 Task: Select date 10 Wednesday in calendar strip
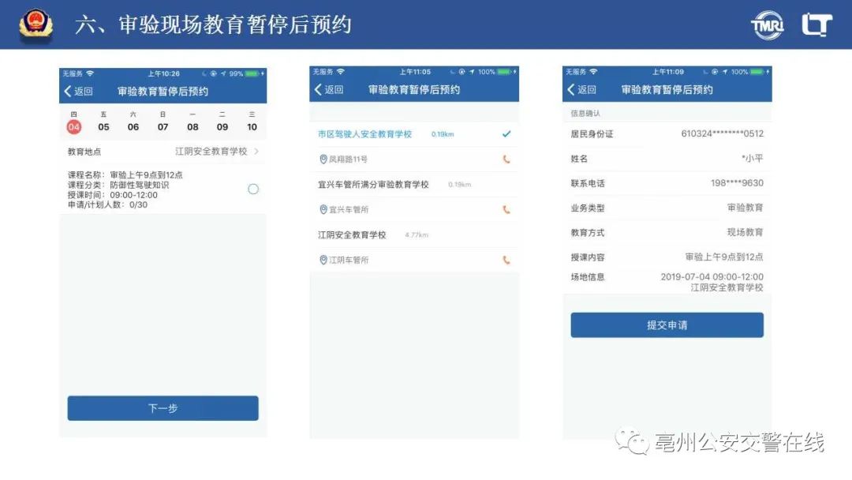point(252,126)
